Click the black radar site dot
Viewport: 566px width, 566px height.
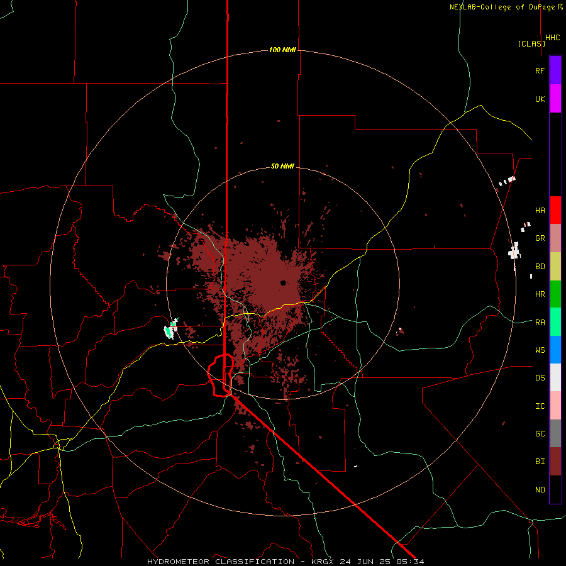pyautogui.click(x=283, y=282)
